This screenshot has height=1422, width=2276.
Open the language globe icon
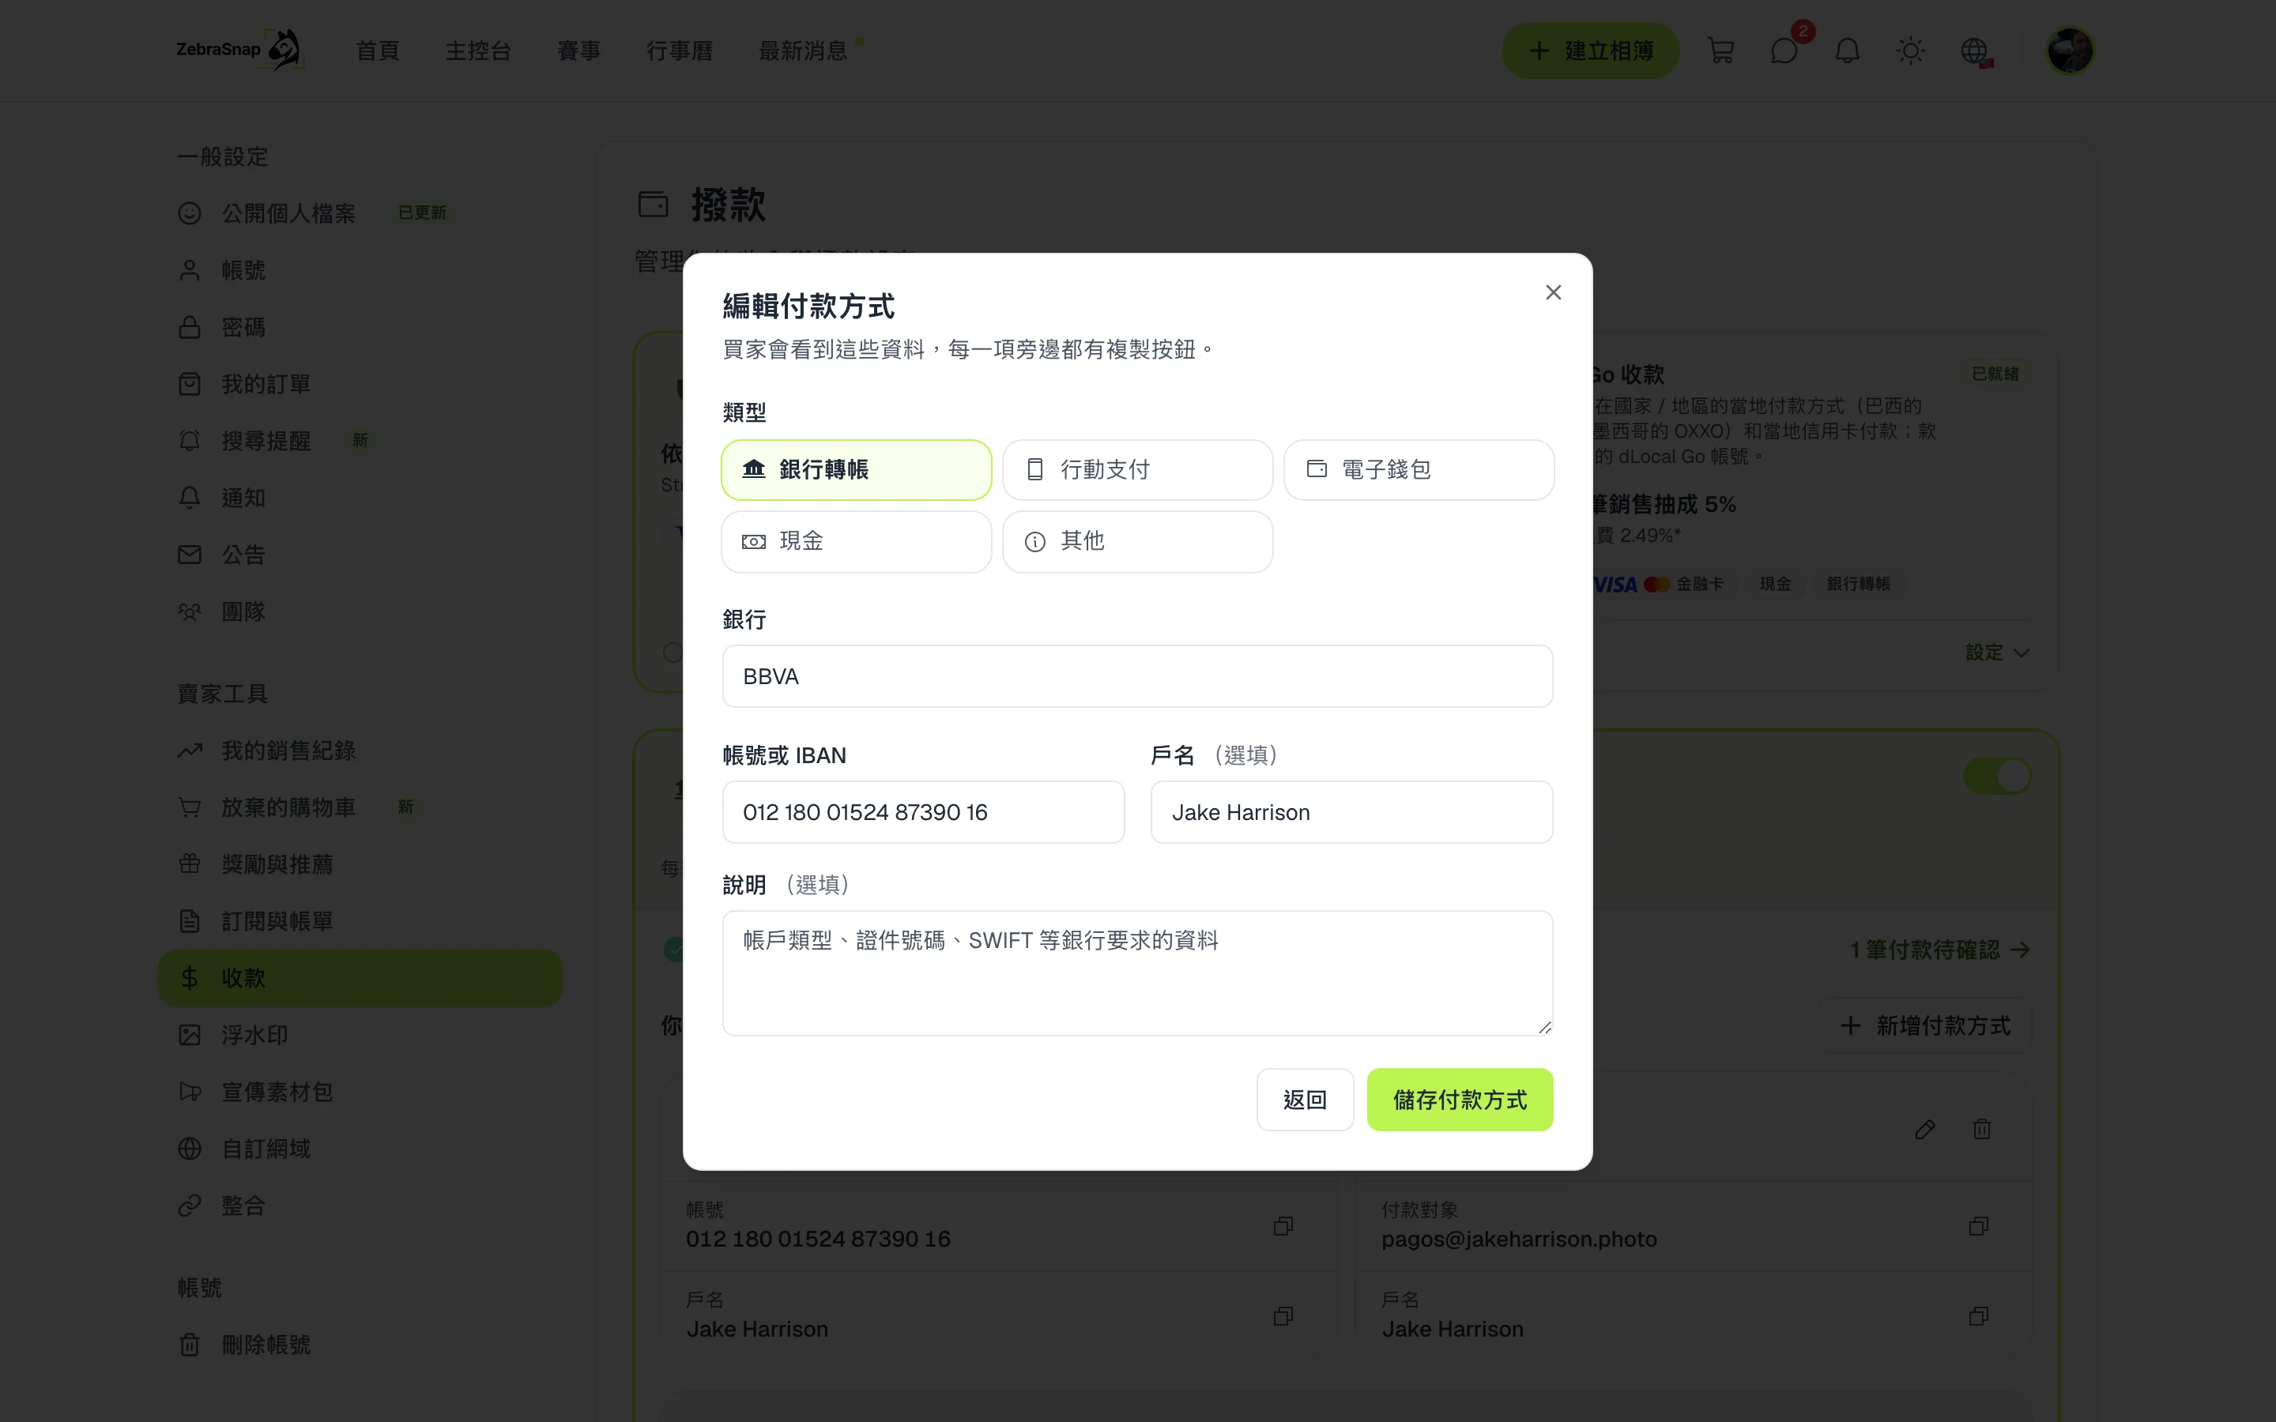click(x=1974, y=51)
